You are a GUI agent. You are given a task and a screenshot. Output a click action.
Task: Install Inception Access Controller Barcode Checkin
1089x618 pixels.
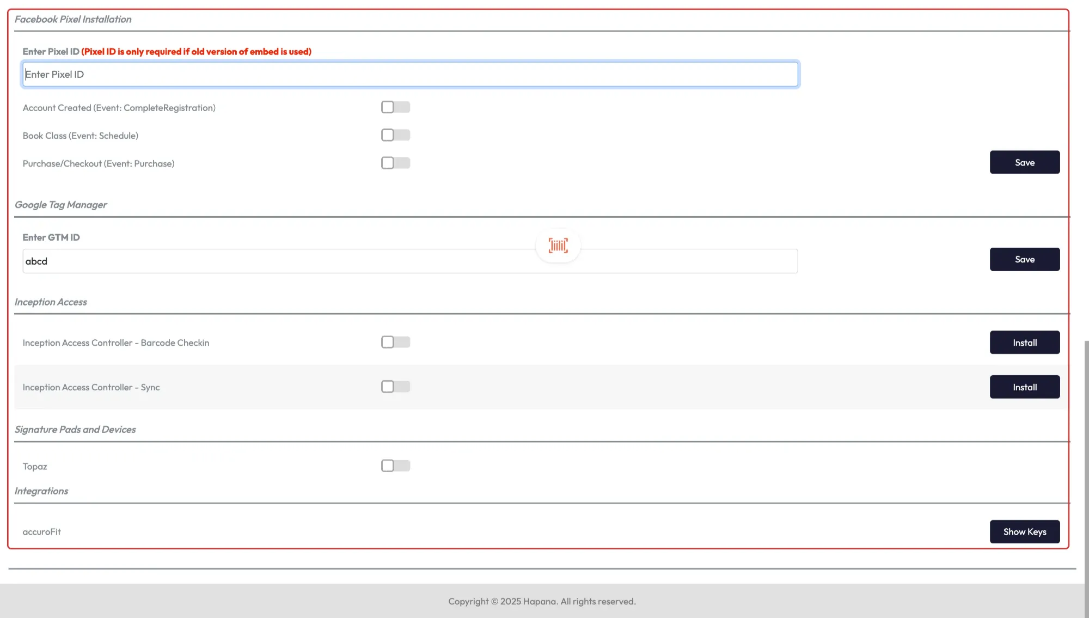pyautogui.click(x=1024, y=342)
